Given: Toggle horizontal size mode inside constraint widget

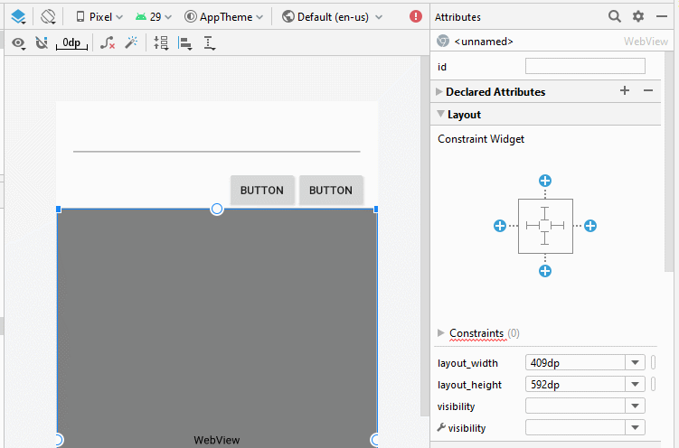Looking at the screenshot, I should click(x=533, y=225).
